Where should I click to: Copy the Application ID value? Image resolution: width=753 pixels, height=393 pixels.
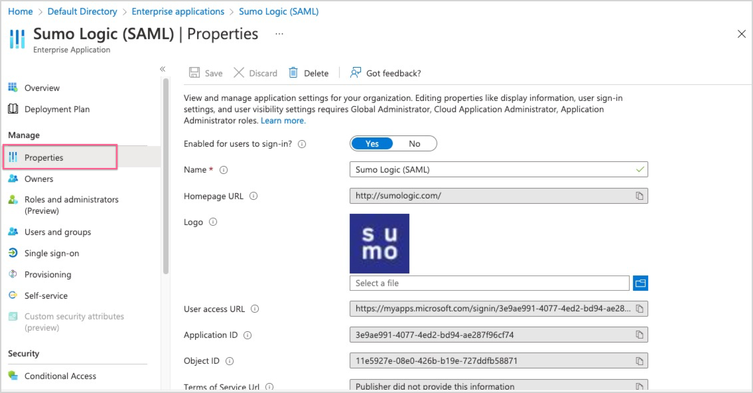coord(639,335)
